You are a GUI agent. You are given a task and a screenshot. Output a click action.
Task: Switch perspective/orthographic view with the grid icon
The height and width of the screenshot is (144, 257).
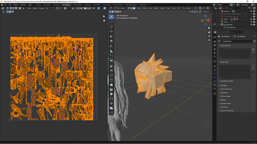tap(209, 40)
